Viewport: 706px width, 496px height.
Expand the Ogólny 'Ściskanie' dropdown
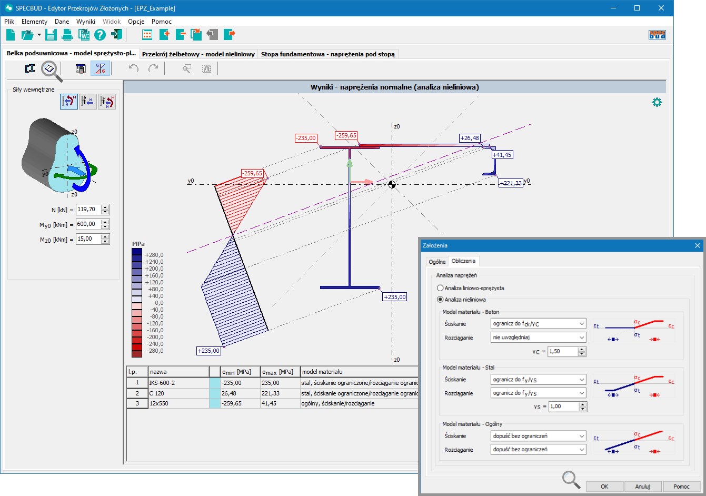click(538, 436)
